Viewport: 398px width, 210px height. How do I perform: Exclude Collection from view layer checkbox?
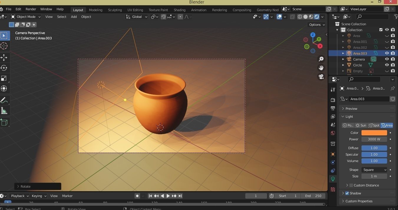381,30
